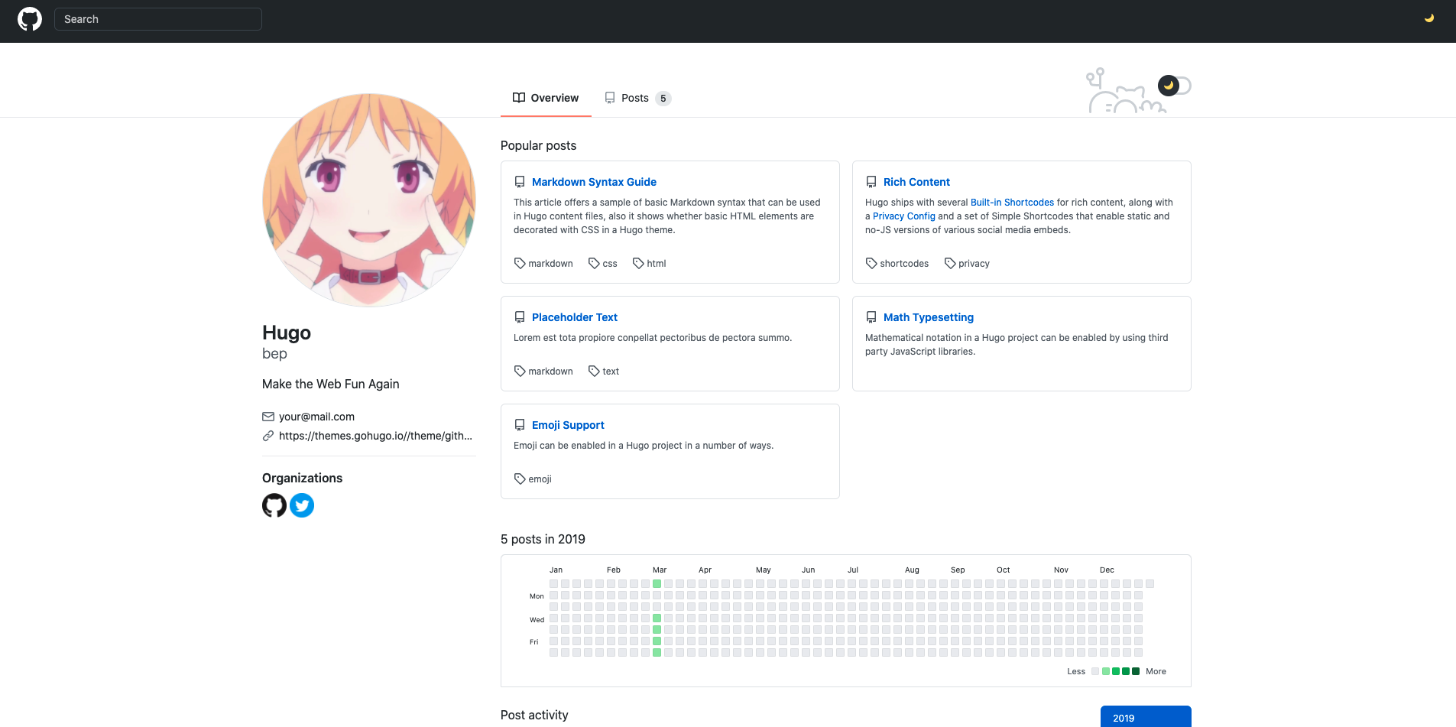Click the chain link icon by website URL
This screenshot has height=727, width=1456.
pos(268,436)
